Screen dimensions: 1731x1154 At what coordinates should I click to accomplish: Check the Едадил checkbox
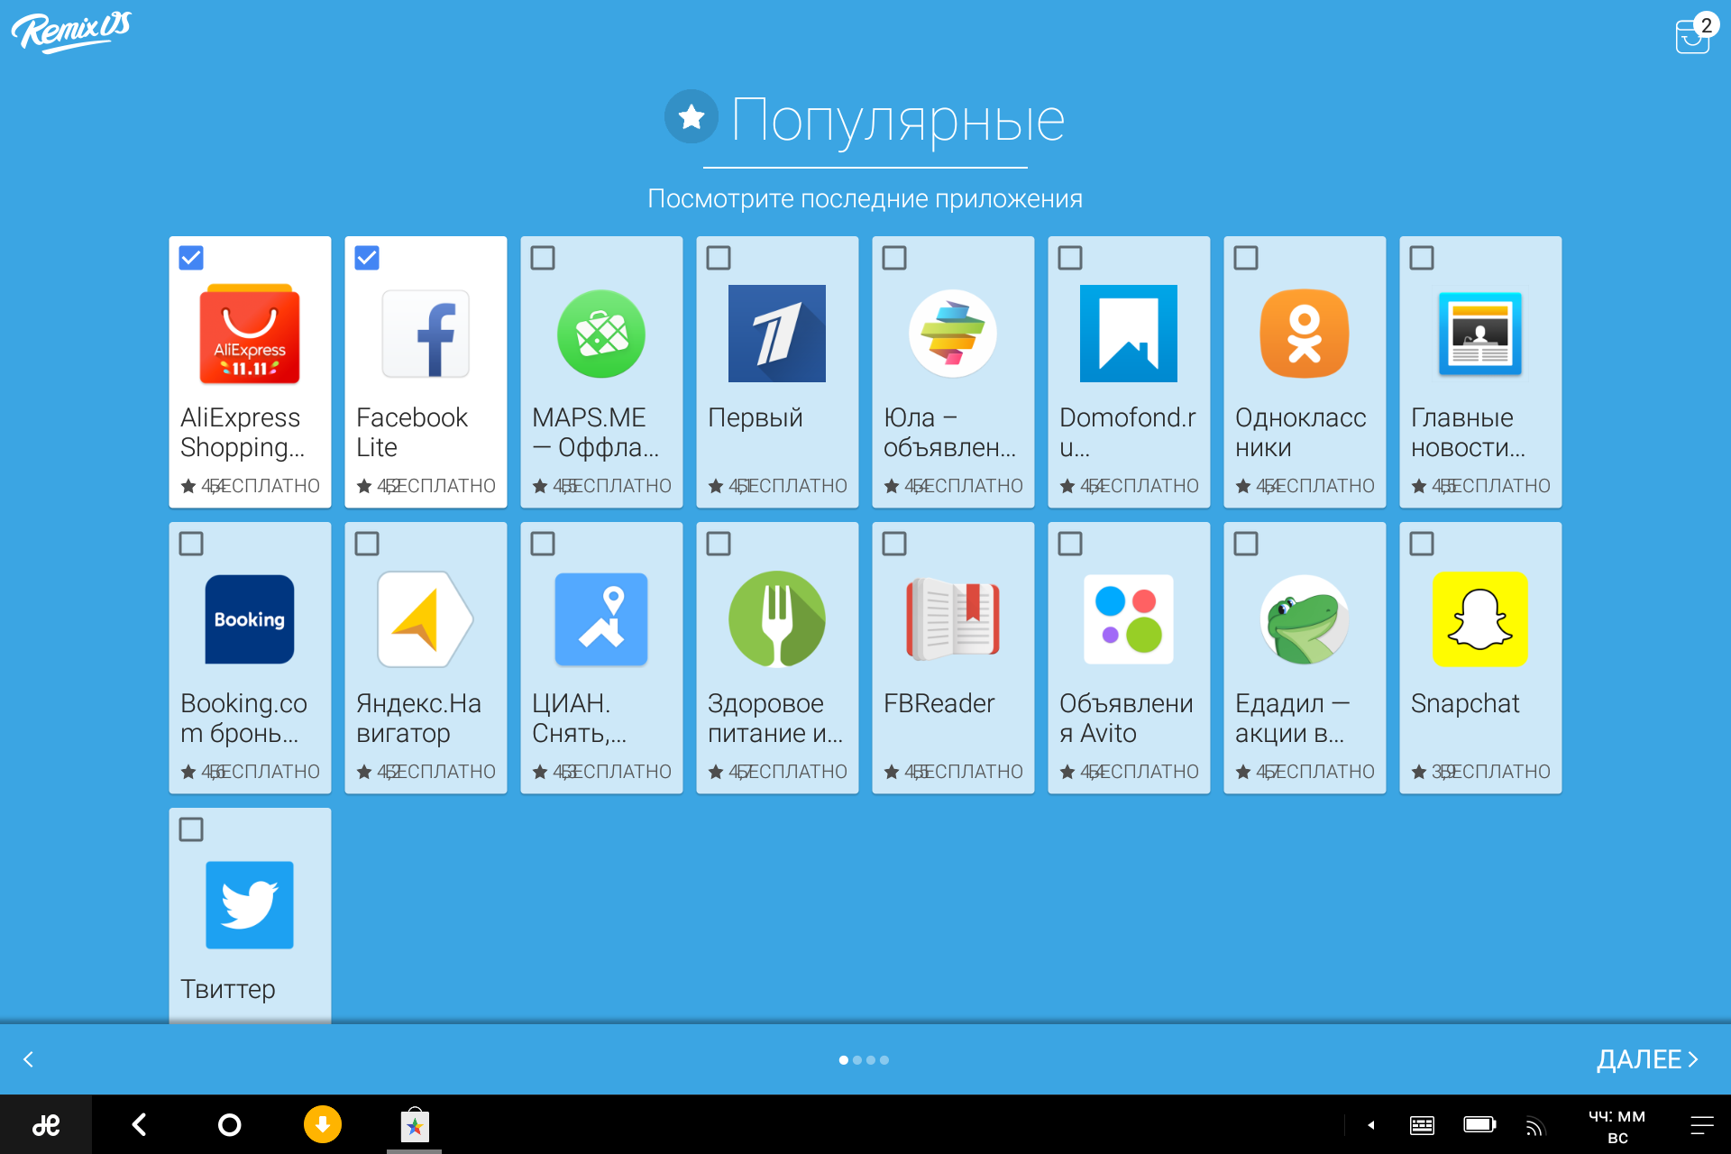click(x=1246, y=544)
